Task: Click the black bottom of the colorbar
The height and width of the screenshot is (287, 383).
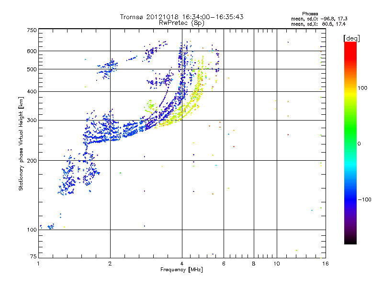Action: tap(350, 241)
